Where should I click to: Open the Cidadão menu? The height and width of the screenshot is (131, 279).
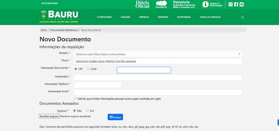click(125, 17)
